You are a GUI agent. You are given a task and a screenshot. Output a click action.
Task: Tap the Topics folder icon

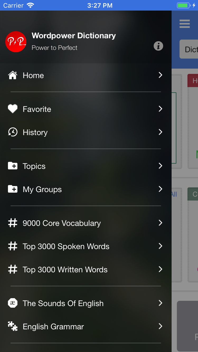13,166
